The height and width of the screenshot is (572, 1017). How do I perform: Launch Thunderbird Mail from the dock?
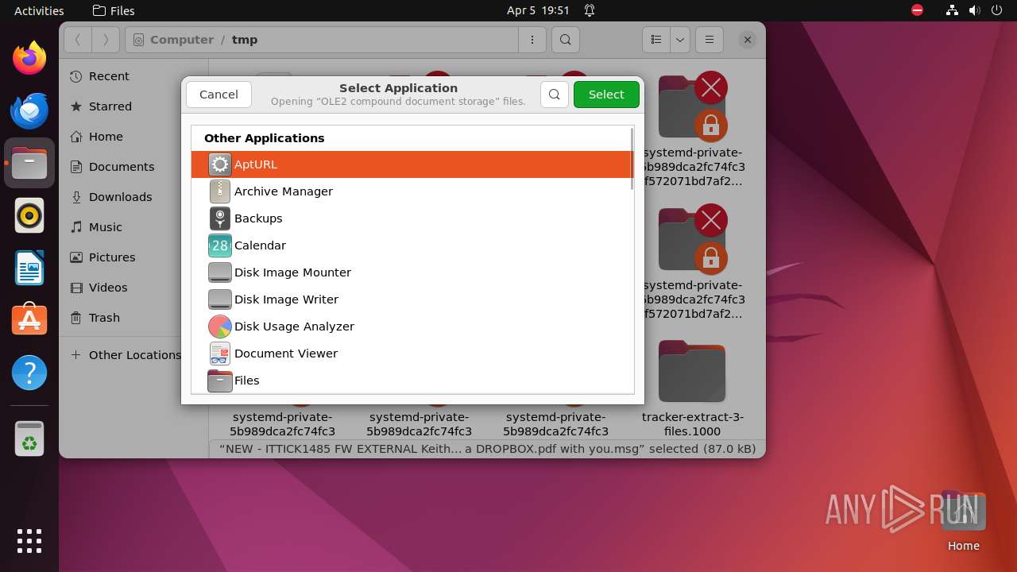[29, 110]
